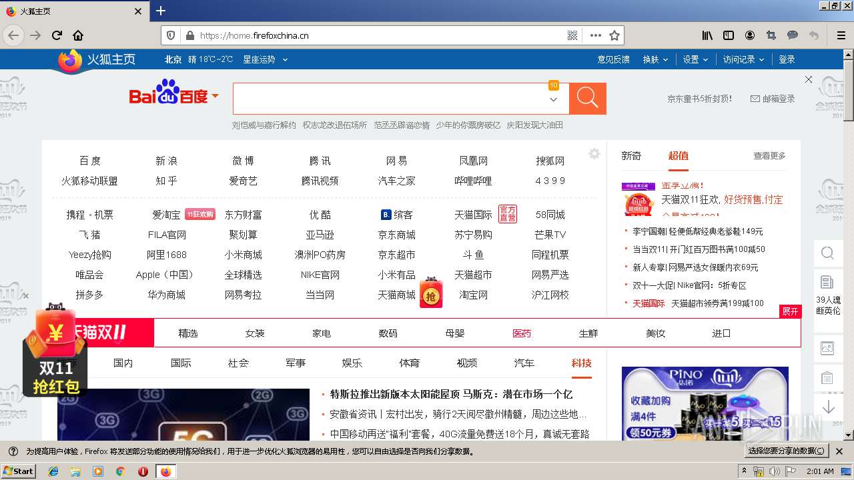The width and height of the screenshot is (854, 480).
Task: Open the Tesla solar roof headline
Action: pyautogui.click(x=451, y=394)
